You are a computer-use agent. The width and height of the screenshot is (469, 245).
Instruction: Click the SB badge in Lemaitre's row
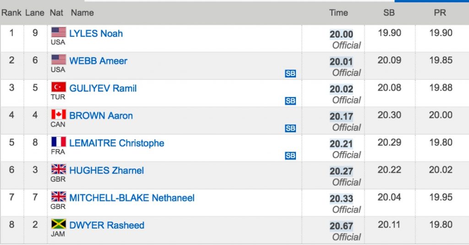[290, 156]
